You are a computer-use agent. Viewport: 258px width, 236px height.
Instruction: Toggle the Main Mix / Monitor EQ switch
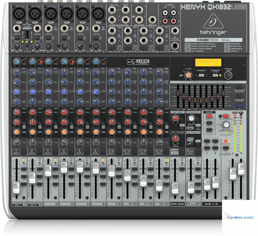click(x=239, y=96)
